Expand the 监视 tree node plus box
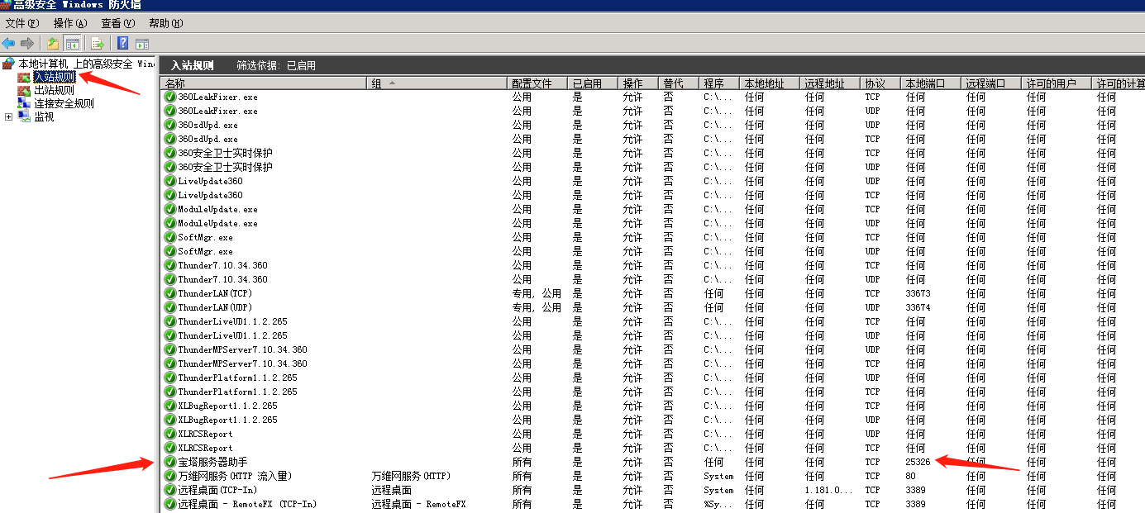 9,117
